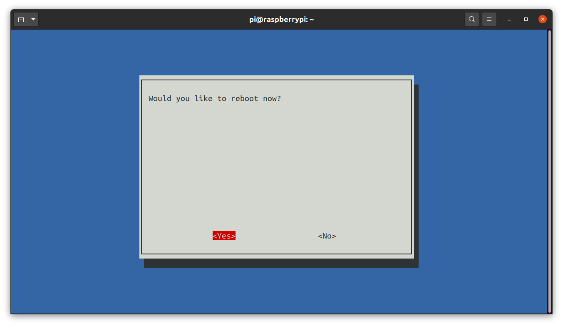Click the 'Would you like to reboot now?' text
This screenshot has width=563, height=326.
point(215,99)
